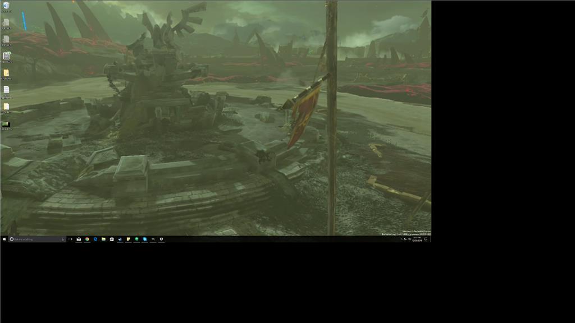Image resolution: width=575 pixels, height=323 pixels.
Task: Open the network icon in the system tray
Action: click(x=405, y=239)
